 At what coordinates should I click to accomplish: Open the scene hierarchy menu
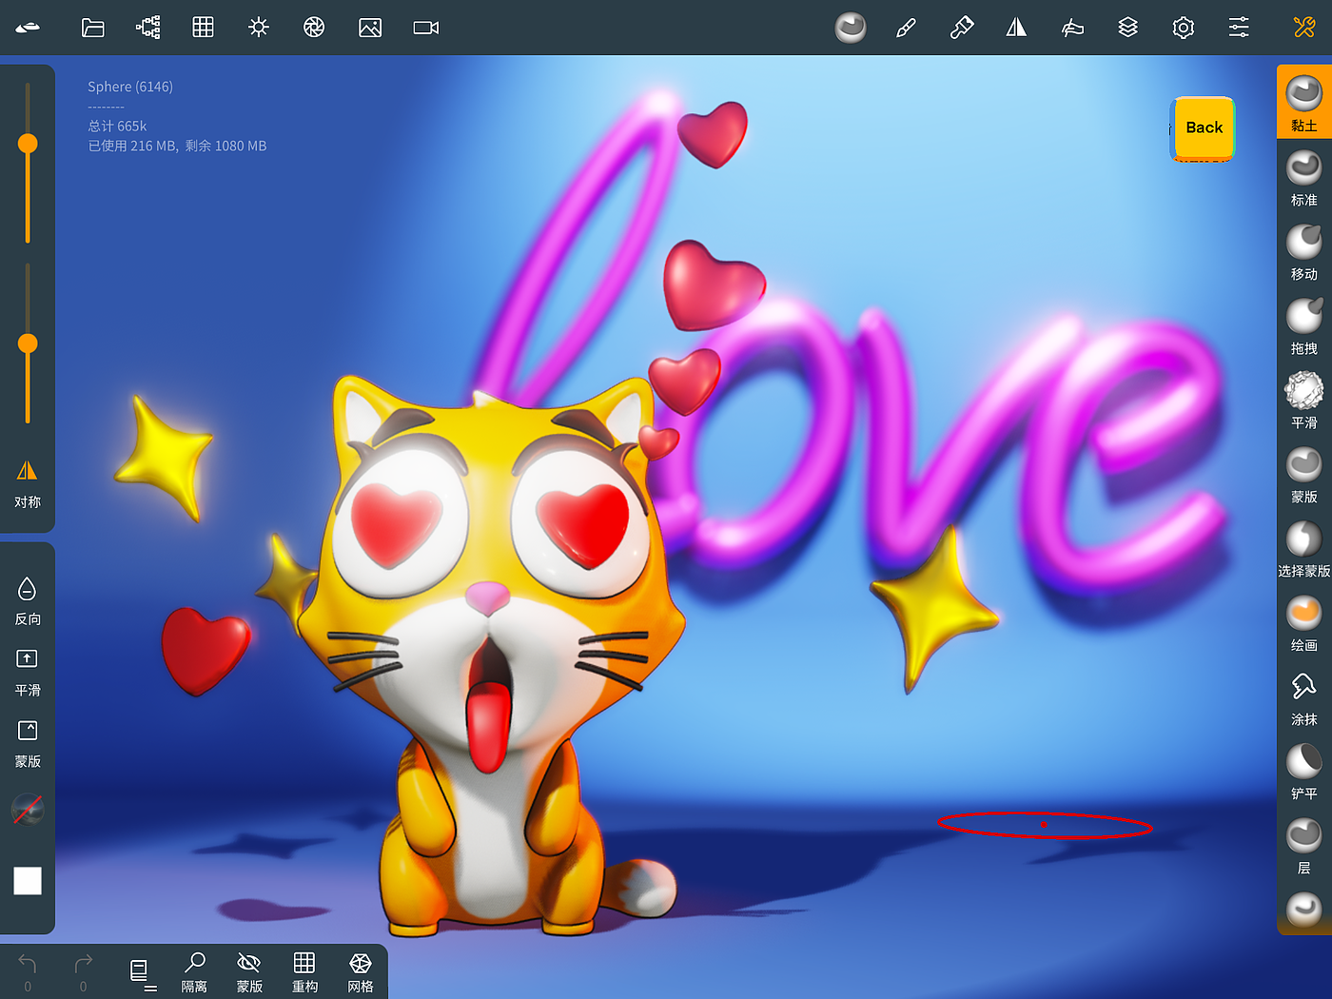click(148, 28)
